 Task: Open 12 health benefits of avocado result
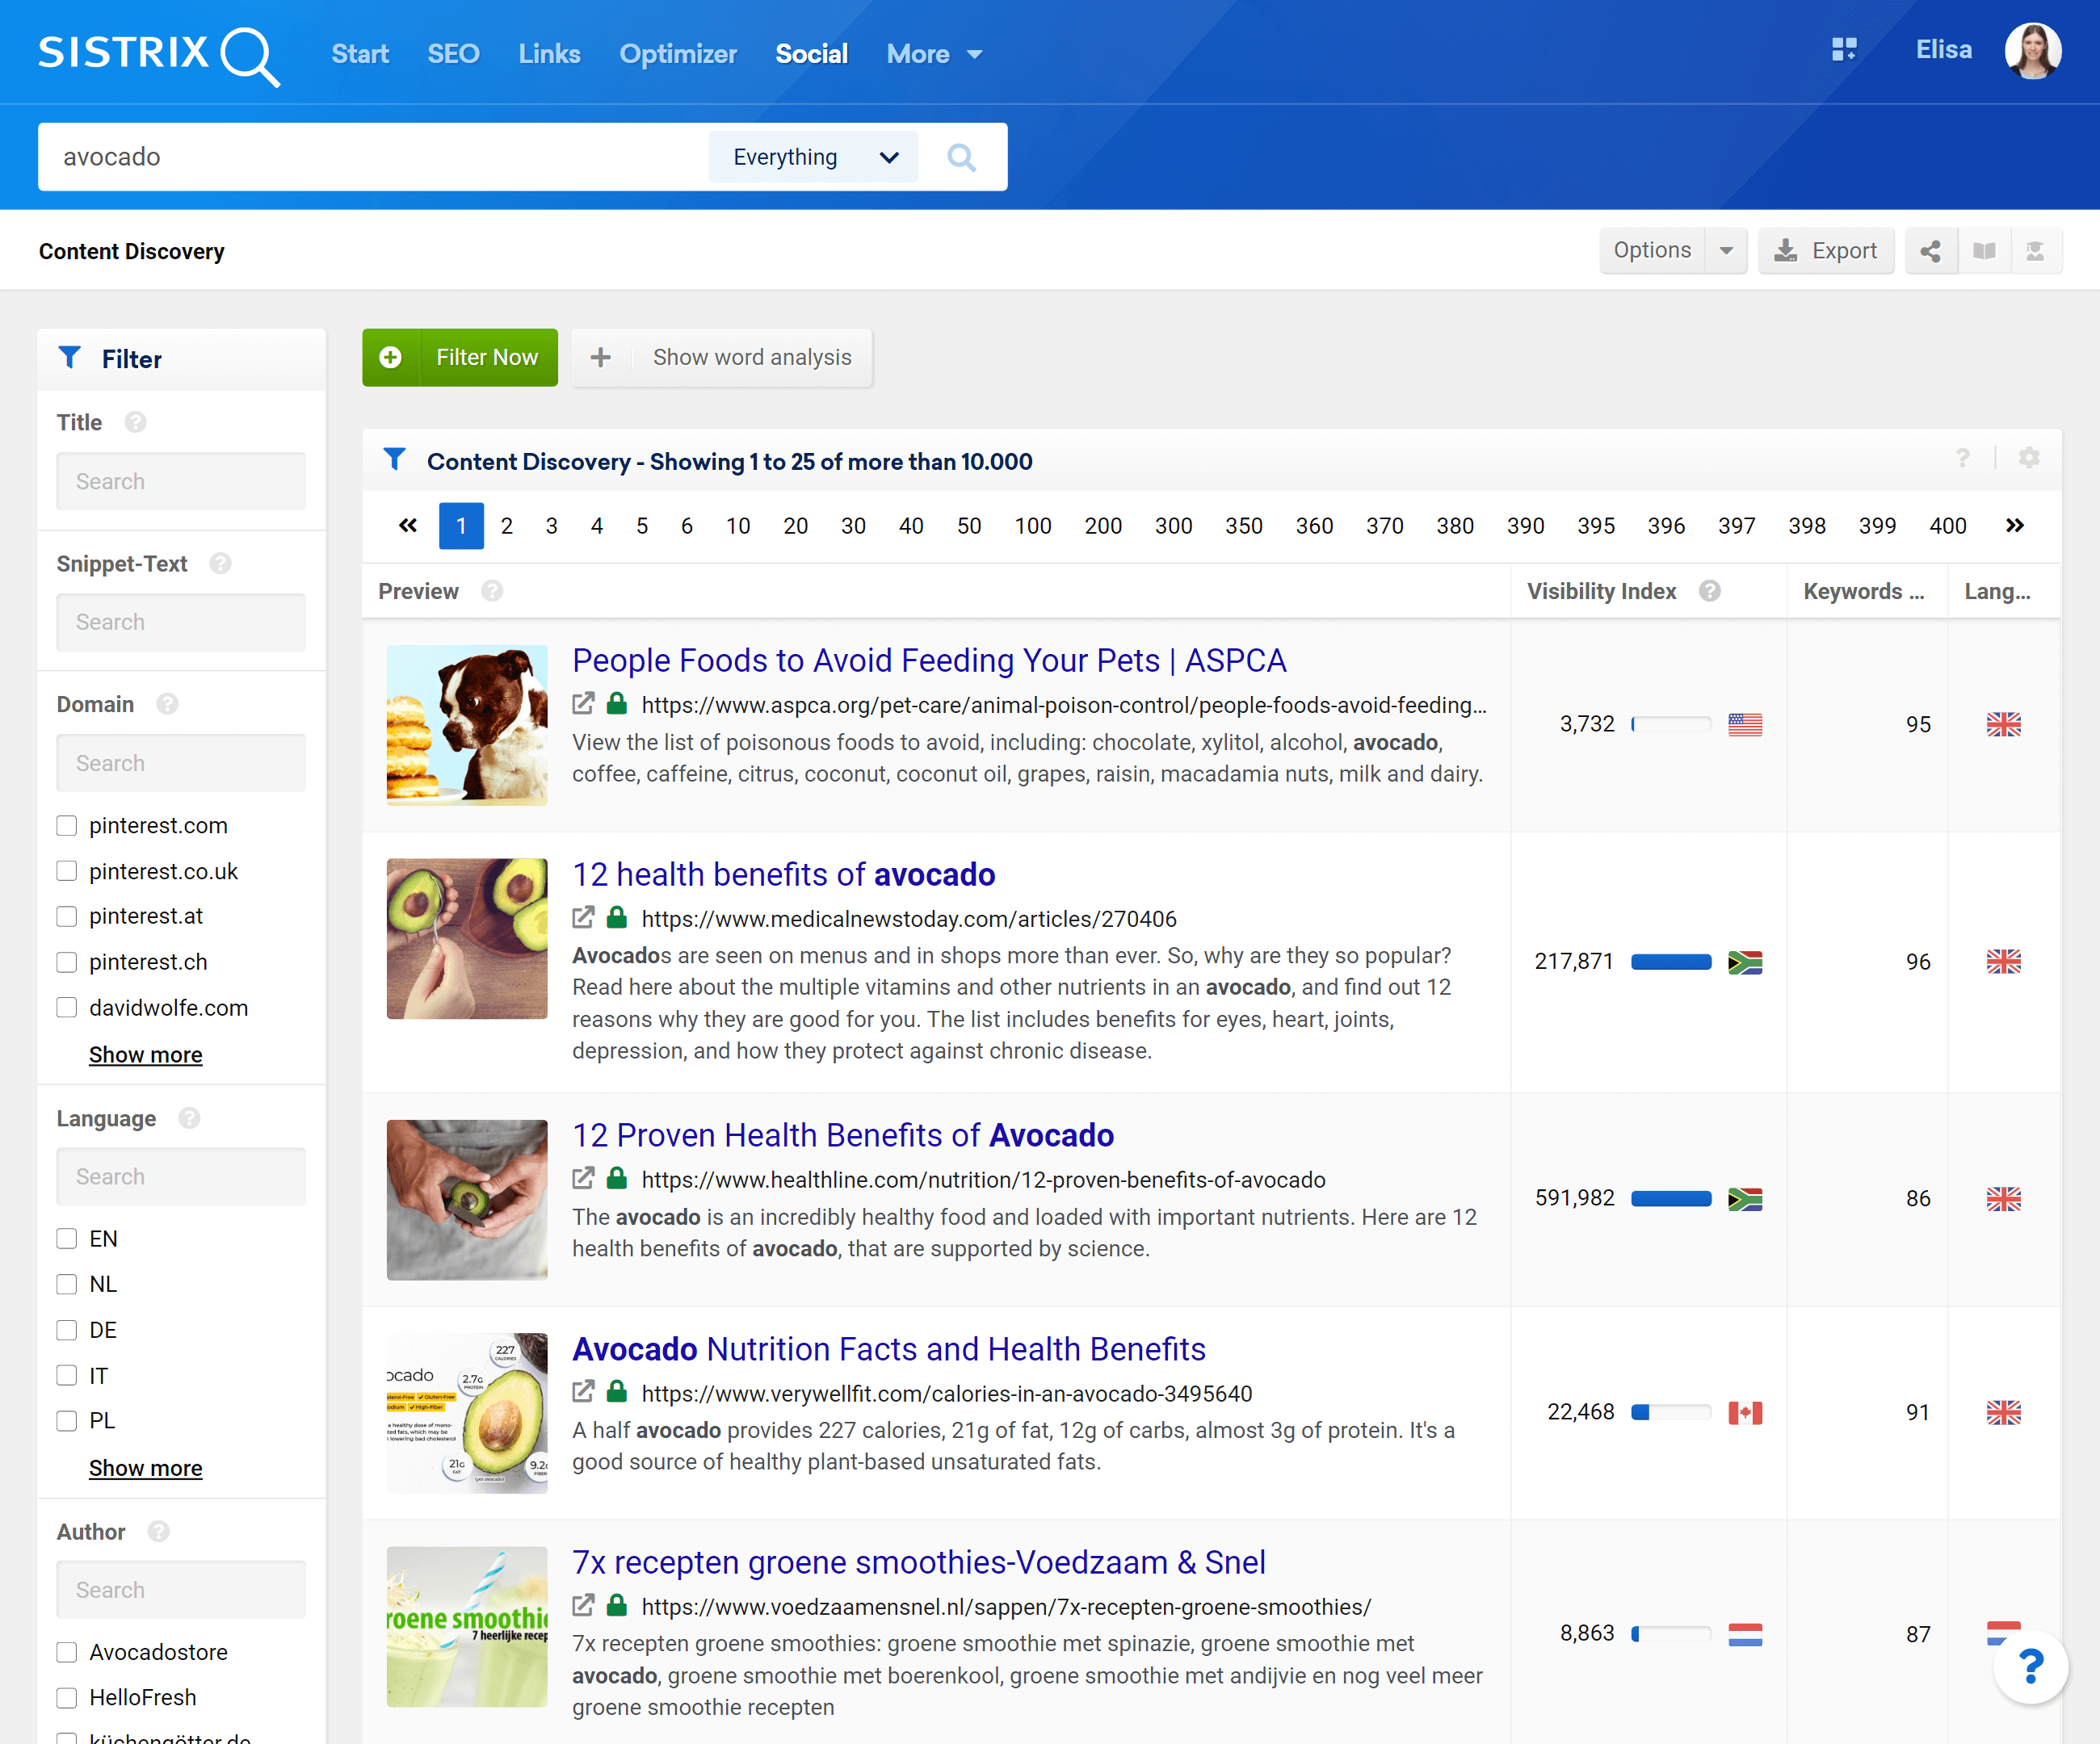click(784, 874)
